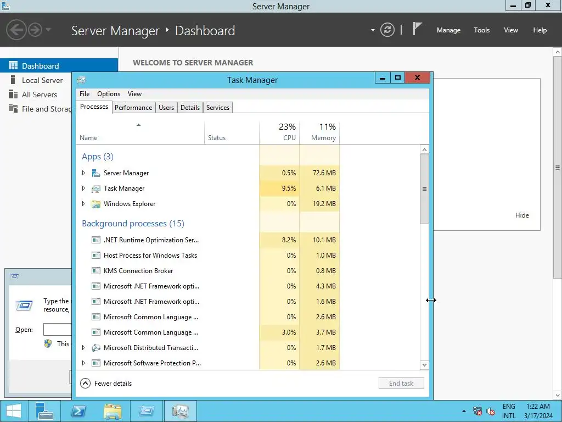Image resolution: width=562 pixels, height=422 pixels.
Task: Sort processes by the Status column
Action: (x=232, y=132)
